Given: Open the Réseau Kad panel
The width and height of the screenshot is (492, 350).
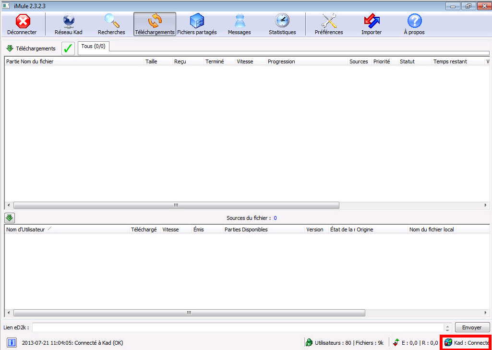Looking at the screenshot, I should pos(69,24).
